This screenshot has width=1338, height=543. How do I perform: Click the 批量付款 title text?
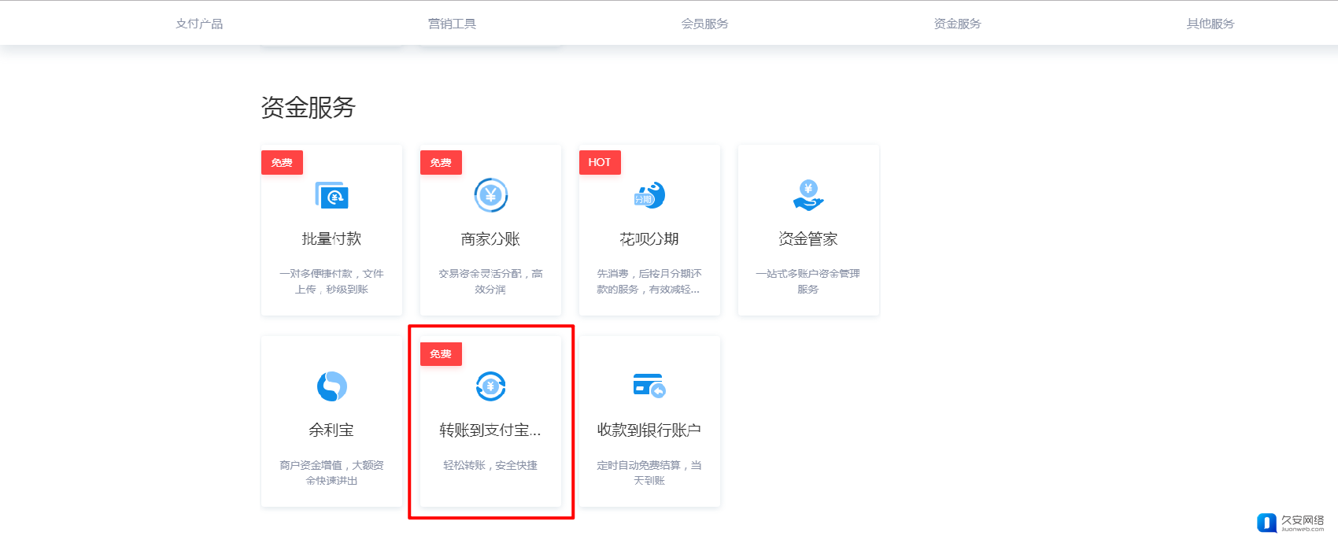[331, 239]
